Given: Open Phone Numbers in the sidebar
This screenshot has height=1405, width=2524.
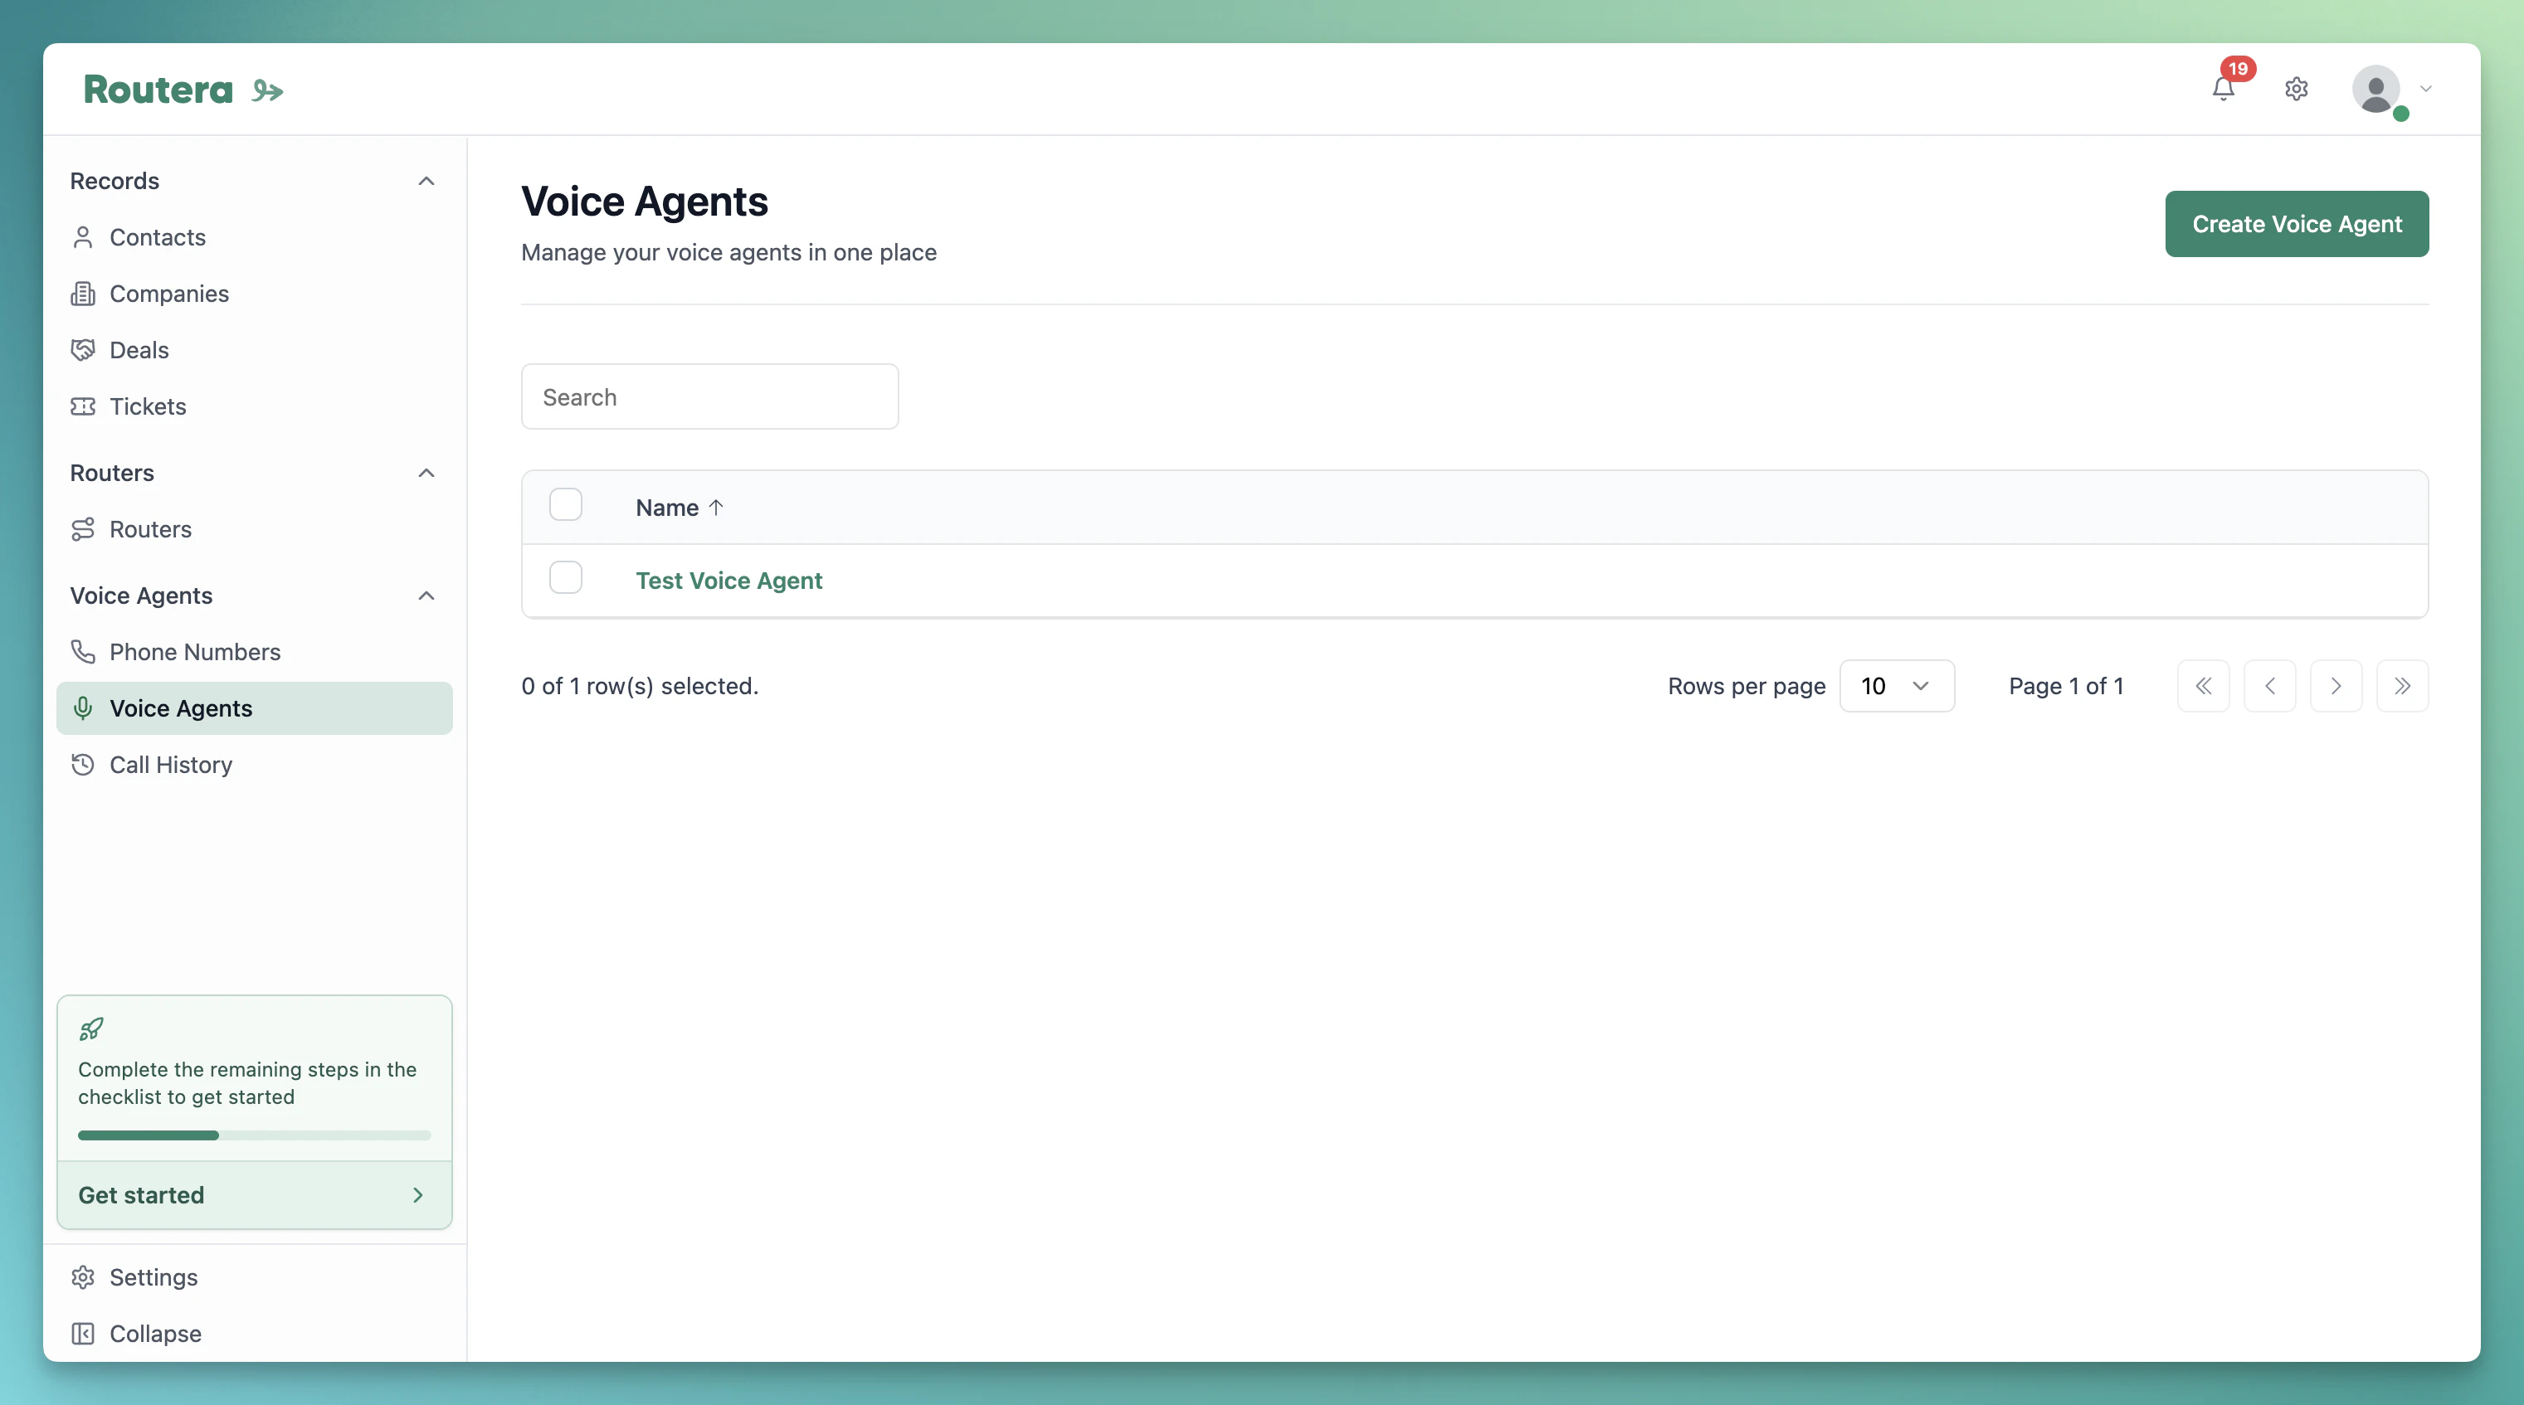Looking at the screenshot, I should tap(255, 652).
